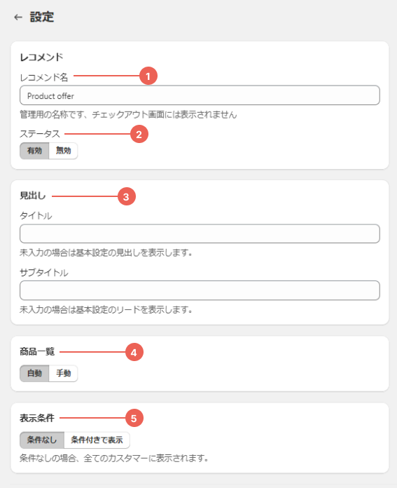The height and width of the screenshot is (488, 397).
Task: Choose 条件なし display condition
Action: click(42, 440)
